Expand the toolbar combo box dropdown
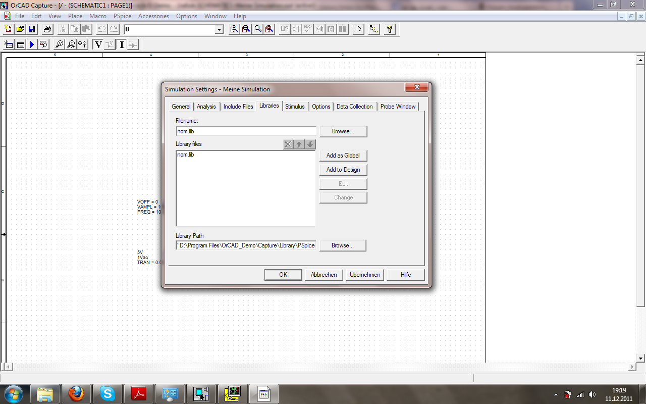This screenshot has height=404, width=646. coord(220,30)
